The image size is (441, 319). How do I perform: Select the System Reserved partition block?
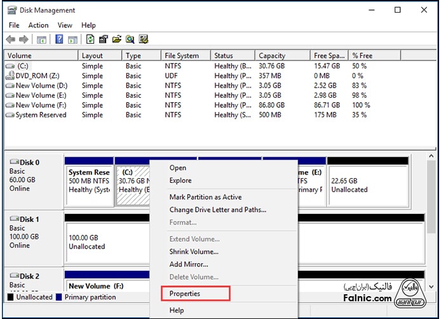(89, 185)
